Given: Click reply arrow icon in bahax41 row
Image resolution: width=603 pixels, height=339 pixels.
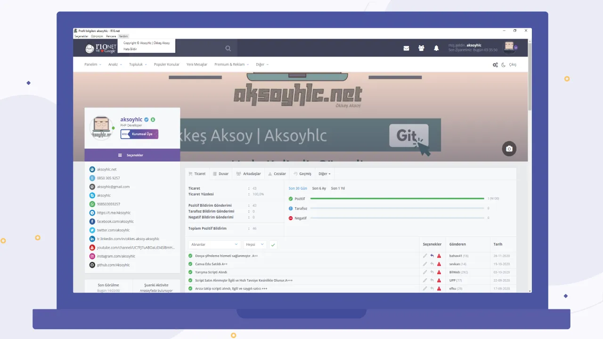Looking at the screenshot, I should click(432, 256).
